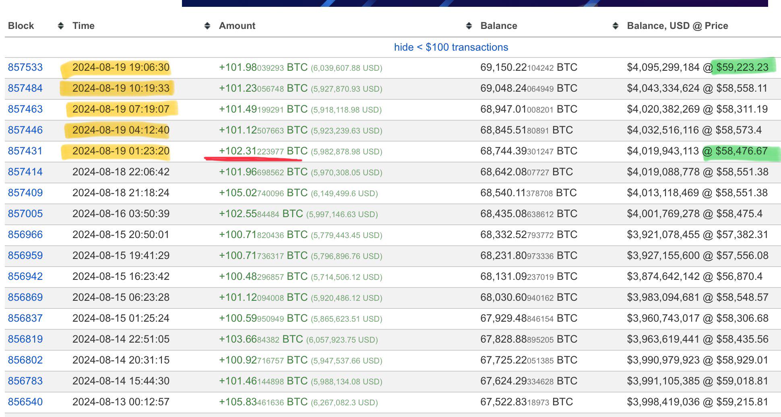The height and width of the screenshot is (417, 781).
Task: Click balance 67,522.8318973 BTC
Action: pos(527,402)
